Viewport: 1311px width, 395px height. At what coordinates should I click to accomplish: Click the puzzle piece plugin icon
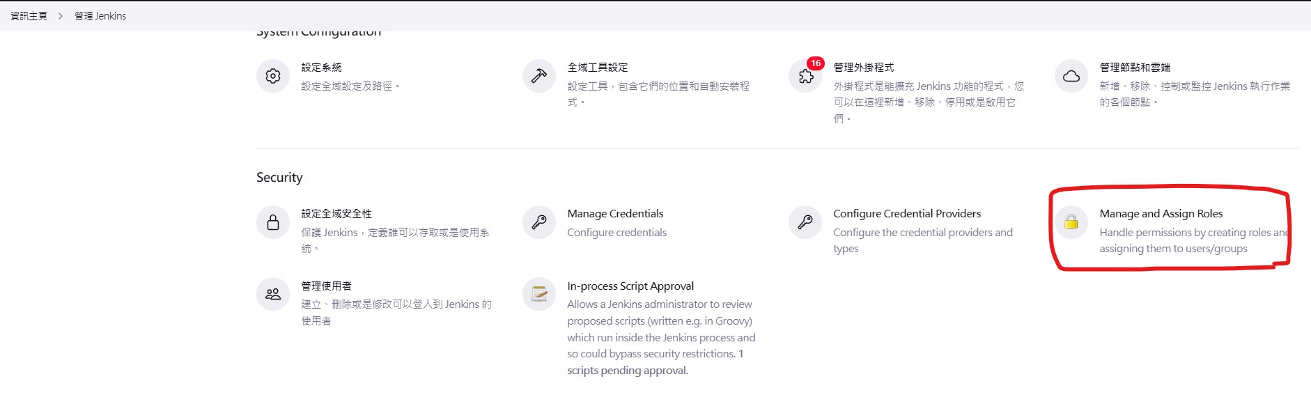pyautogui.click(x=805, y=77)
